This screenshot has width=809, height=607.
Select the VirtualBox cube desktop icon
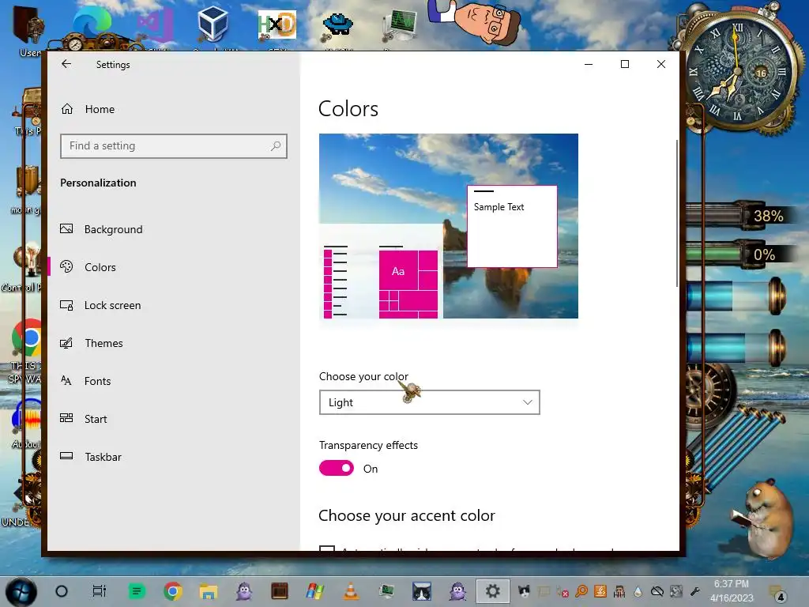tap(213, 25)
